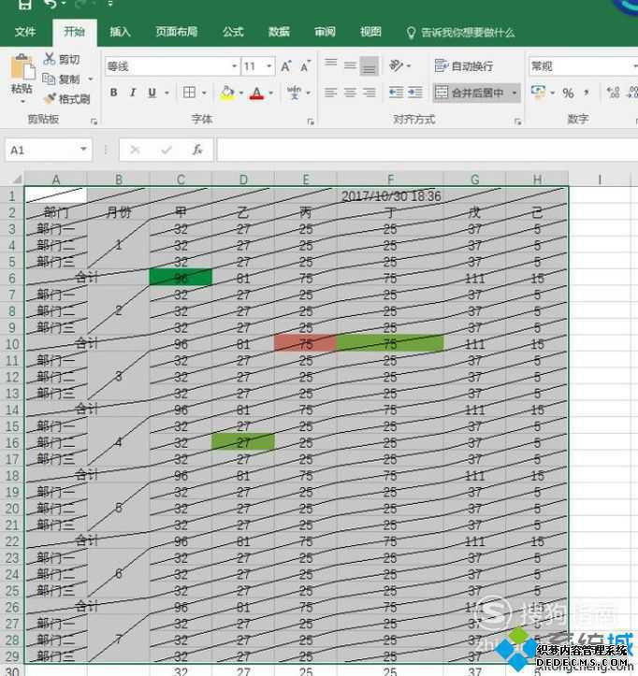Open the Name Box dropdown

[x=83, y=150]
